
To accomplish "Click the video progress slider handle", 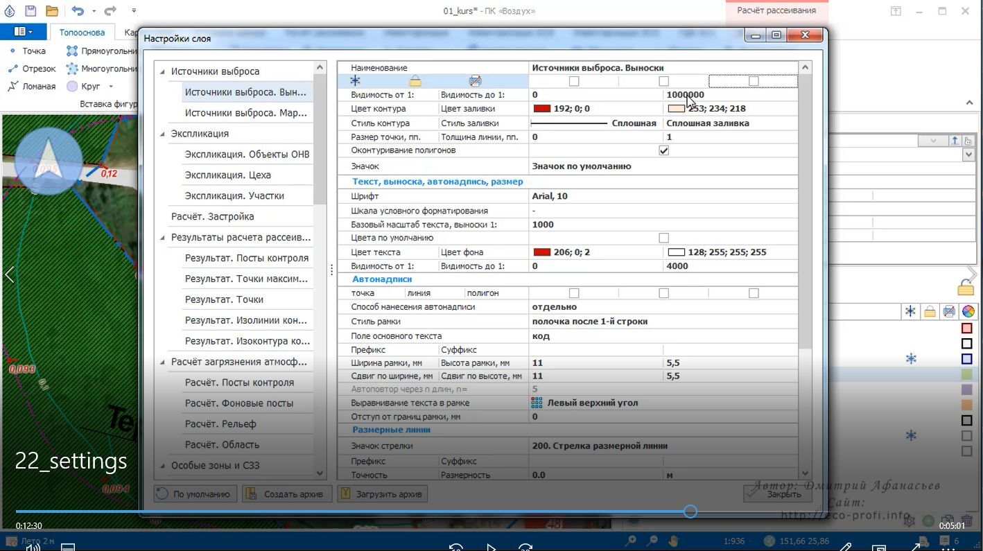I will [690, 511].
